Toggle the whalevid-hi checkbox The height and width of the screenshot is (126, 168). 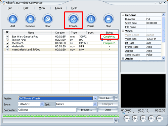coord(7,46)
